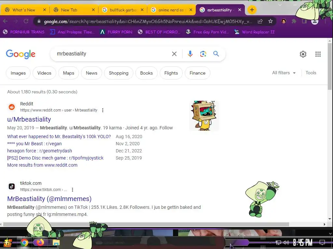333x249 pixels.
Task: Submit search with the magnifier icon
Action: coord(216,54)
